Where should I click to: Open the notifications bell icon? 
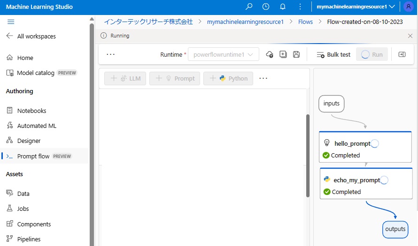click(283, 7)
